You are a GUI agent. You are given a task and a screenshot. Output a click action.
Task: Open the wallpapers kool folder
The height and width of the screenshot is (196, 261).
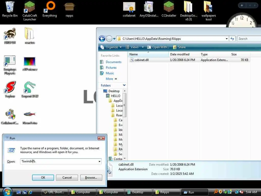click(208, 11)
